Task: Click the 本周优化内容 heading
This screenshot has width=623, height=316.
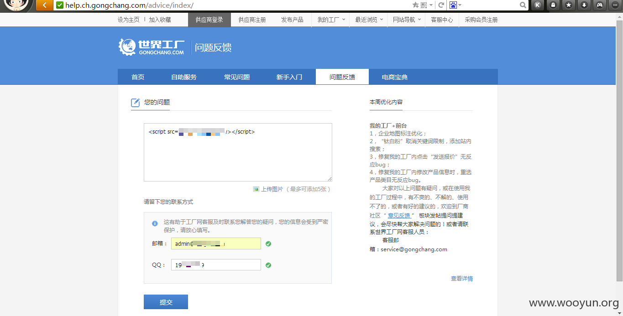Action: click(386, 102)
